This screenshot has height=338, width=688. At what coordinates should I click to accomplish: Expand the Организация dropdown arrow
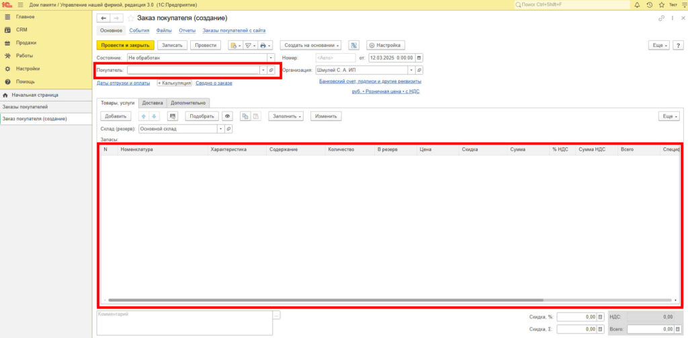coord(411,70)
